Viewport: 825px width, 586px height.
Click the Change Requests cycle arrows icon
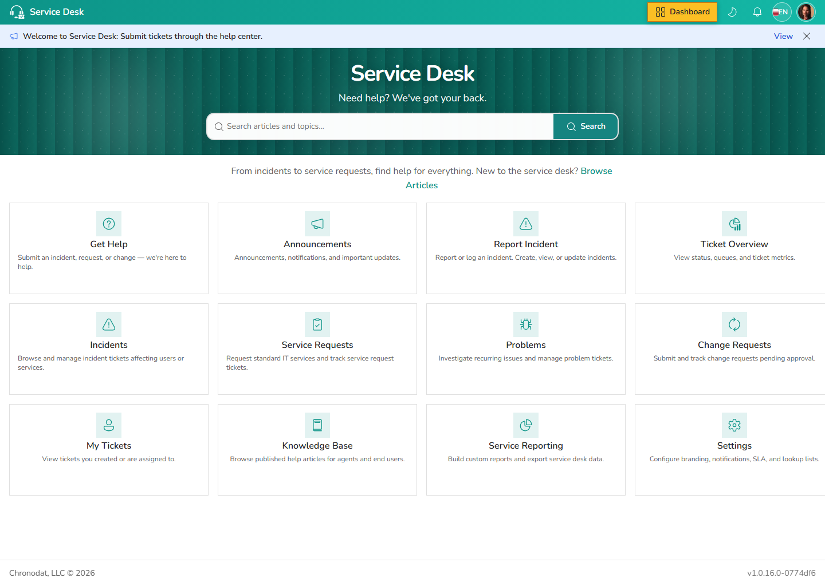point(734,324)
